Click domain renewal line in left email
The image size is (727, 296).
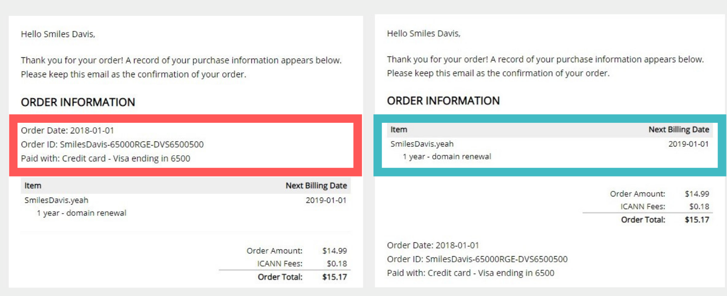(x=81, y=213)
